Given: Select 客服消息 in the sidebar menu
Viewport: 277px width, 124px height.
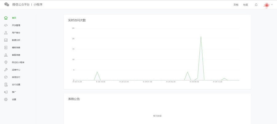Looking at the screenshot, I should 16,55.
